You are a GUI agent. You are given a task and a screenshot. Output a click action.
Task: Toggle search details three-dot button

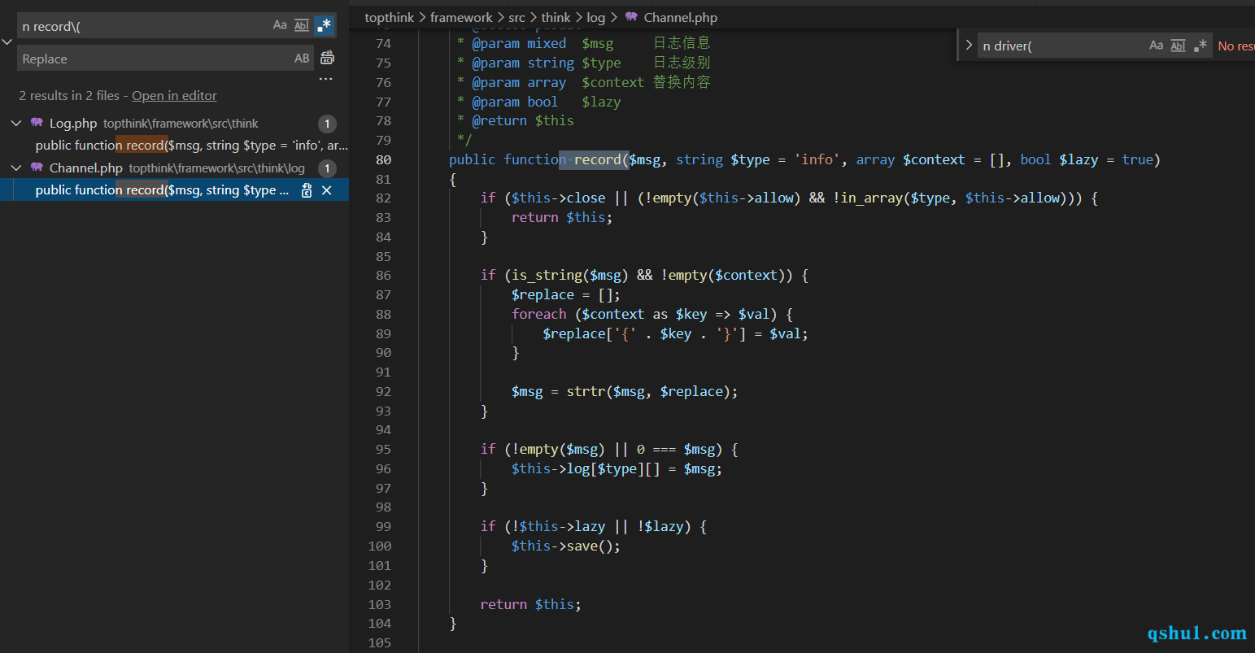[326, 79]
